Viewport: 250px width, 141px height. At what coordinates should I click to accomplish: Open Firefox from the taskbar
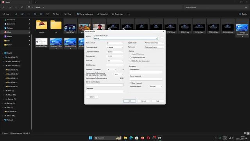[143, 138]
